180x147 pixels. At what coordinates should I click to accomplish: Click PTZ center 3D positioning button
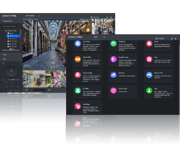coord(11,71)
